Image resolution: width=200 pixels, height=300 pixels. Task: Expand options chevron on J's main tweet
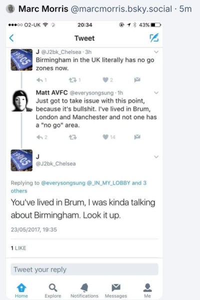(156, 157)
